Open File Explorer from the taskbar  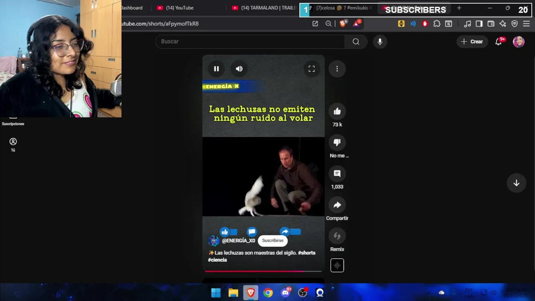233,293
